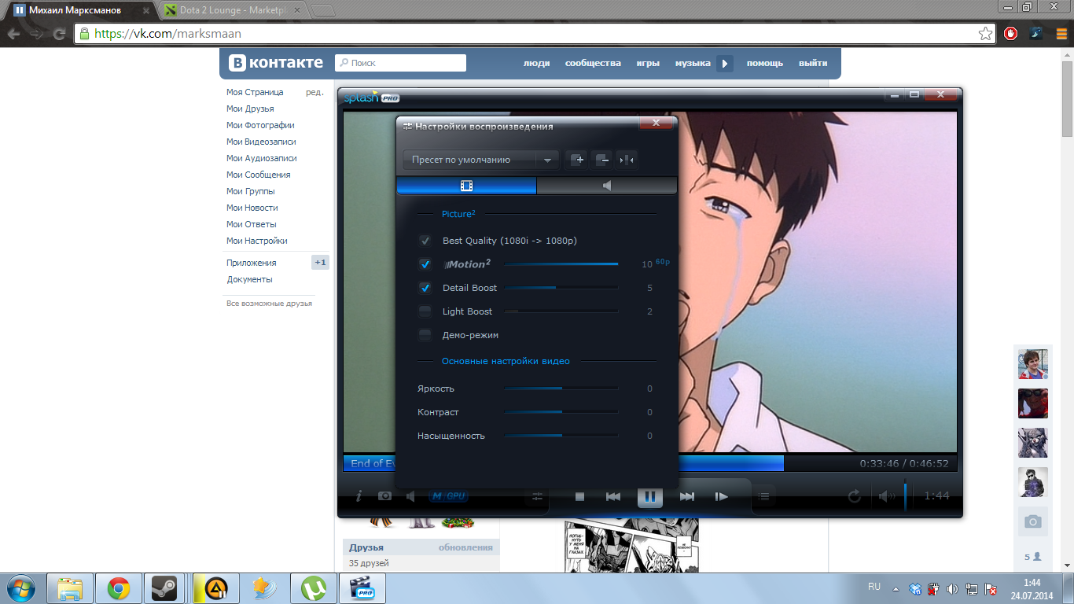Click the vk.com address bar
The height and width of the screenshot is (604, 1074).
[x=535, y=34]
